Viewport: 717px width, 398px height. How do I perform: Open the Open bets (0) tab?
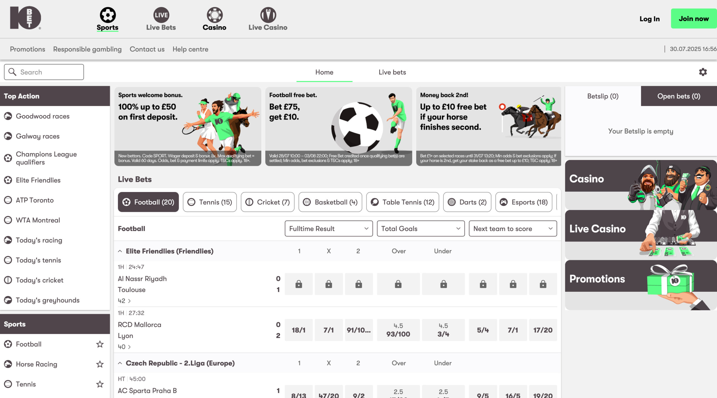(x=679, y=96)
